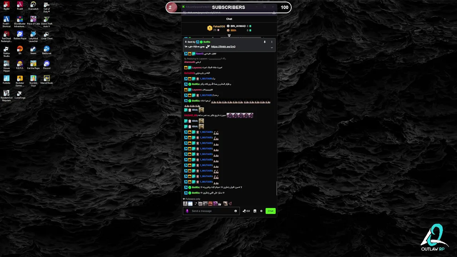Select IB6h in the leaderboard
Image resolution: width=457 pixels, height=257 pixels.
[x=233, y=30]
